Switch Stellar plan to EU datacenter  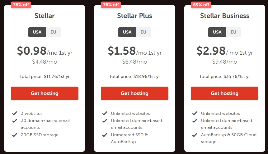pyautogui.click(x=53, y=32)
